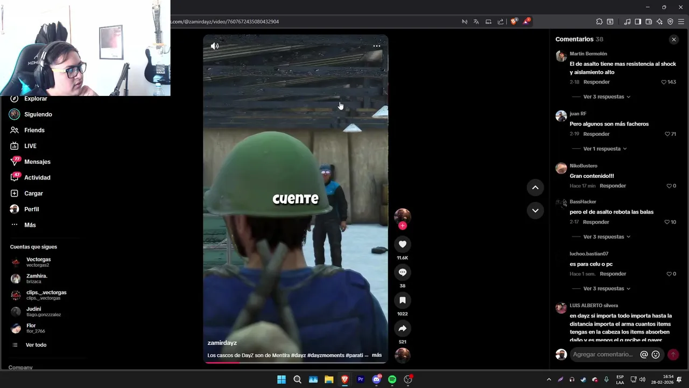
Task: Click the browser address bar URL
Action: (x=225, y=22)
